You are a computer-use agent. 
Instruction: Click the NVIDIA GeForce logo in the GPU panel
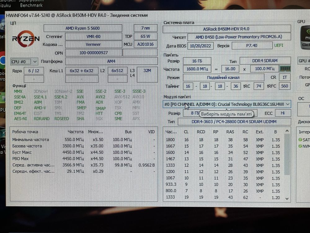point(305,38)
